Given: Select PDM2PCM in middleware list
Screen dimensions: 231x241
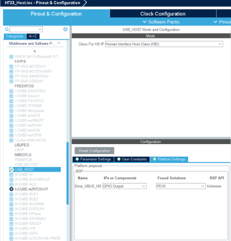Looking at the screenshot, I should 23,160.
